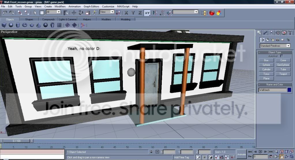Toggle the Selection Lock padlock
Viewport: 295px width, 160px height.
coord(151,152)
